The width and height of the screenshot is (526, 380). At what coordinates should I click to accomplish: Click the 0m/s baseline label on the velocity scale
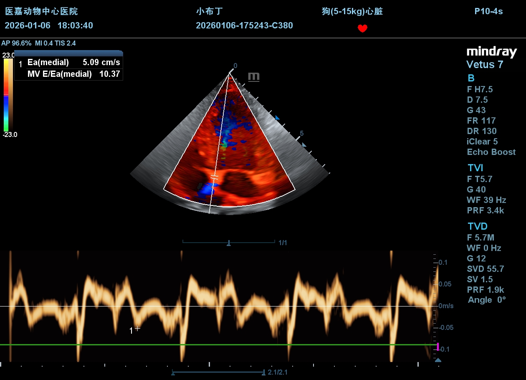[446, 306]
